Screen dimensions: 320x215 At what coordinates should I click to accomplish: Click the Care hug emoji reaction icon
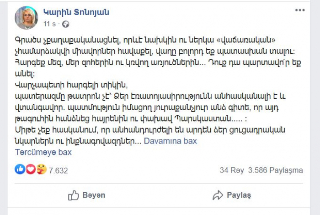click(x=41, y=169)
